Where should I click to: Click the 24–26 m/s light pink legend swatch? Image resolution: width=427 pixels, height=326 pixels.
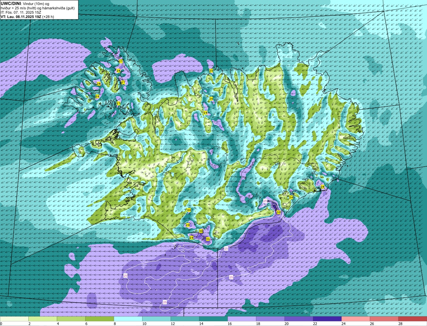[x=356, y=319]
